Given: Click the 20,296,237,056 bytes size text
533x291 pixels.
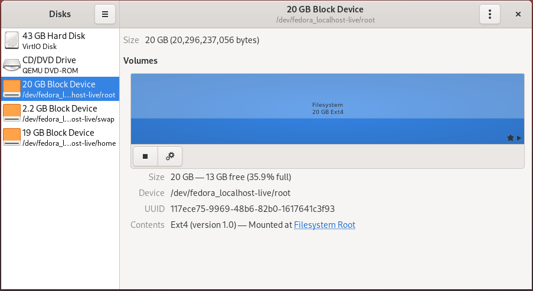Looking at the screenshot, I should tap(215, 41).
